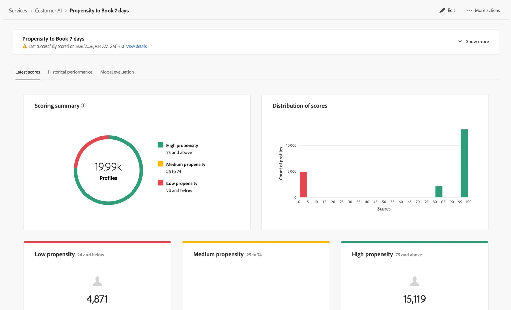The width and height of the screenshot is (511, 310).
Task: Click the Low propensity card heading
Action: [x=55, y=254]
